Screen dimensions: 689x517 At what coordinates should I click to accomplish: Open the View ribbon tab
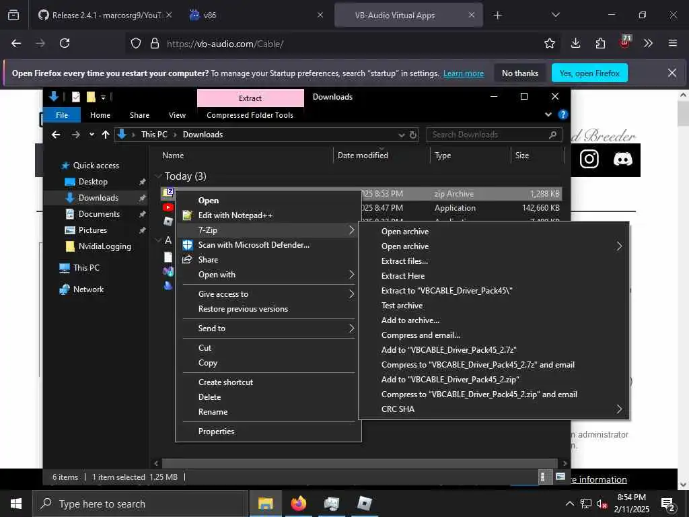pos(177,115)
